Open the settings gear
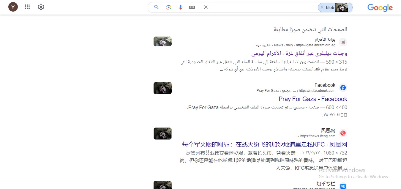 click(41, 7)
